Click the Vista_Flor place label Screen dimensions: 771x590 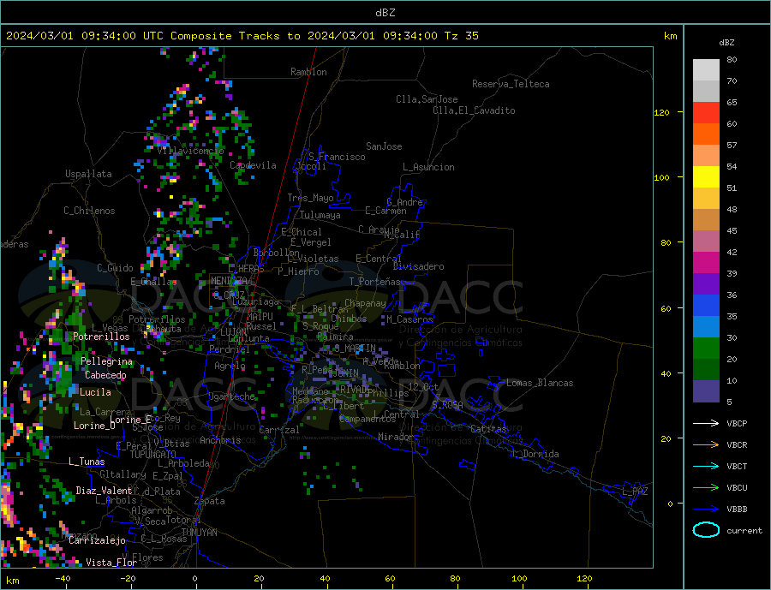pyautogui.click(x=111, y=563)
